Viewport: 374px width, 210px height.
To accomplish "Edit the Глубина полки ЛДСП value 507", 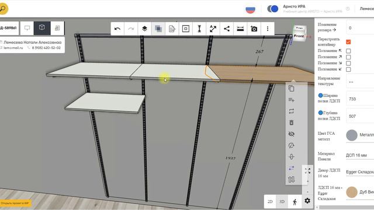I will [x=360, y=116].
